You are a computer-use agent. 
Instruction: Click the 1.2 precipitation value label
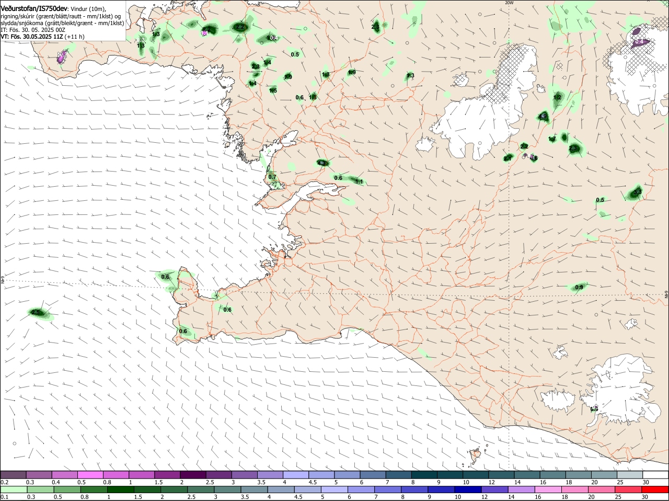558,97
